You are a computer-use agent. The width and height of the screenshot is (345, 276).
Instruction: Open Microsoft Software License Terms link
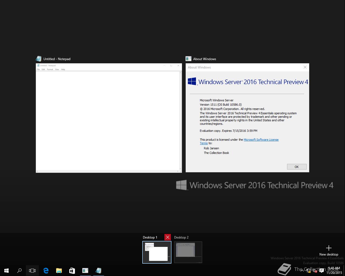[261, 140]
